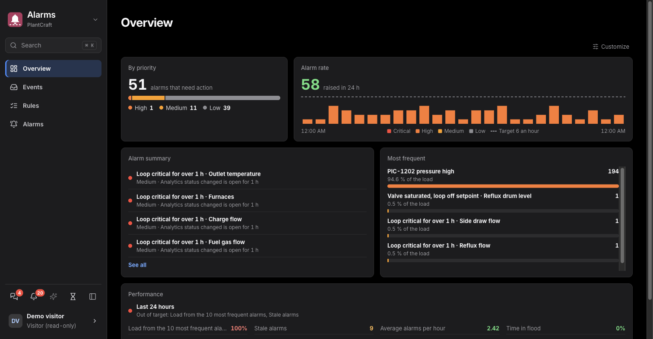Select the Reflux flow frequent alarm

pyautogui.click(x=503, y=252)
